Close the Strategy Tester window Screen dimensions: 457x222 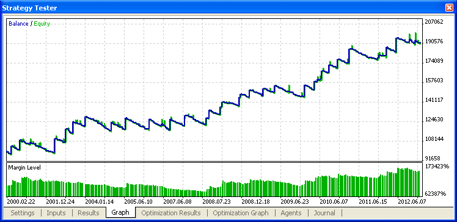point(449,8)
